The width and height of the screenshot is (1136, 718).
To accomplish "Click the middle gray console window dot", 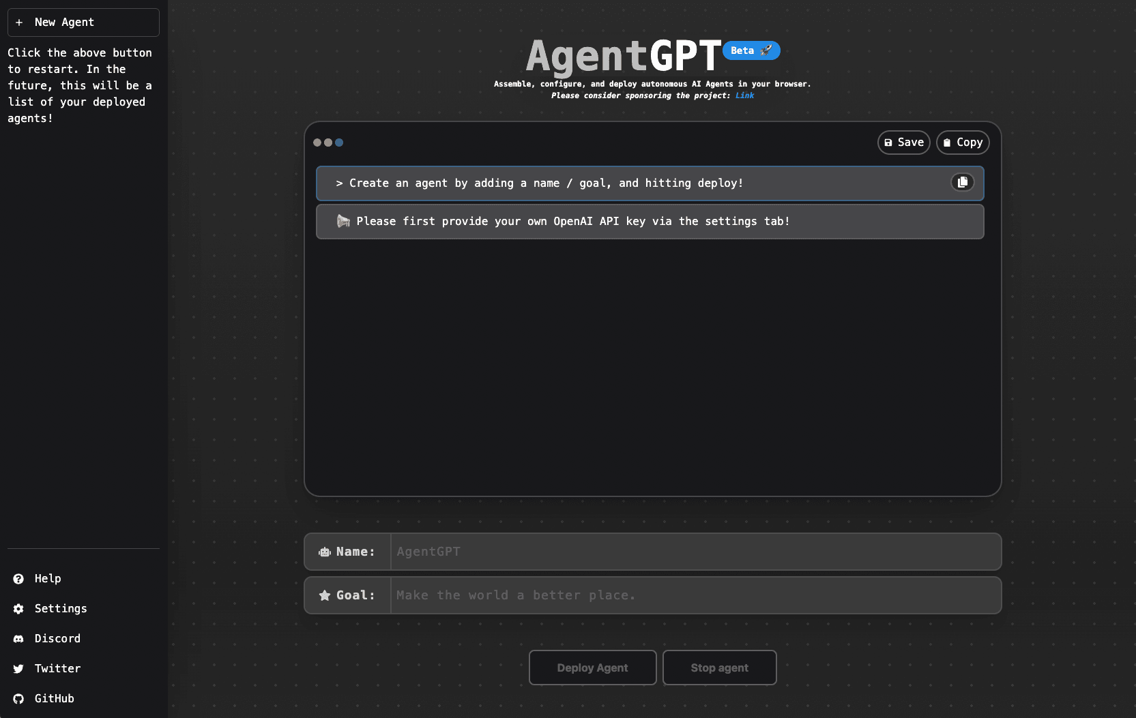I will click(x=328, y=143).
